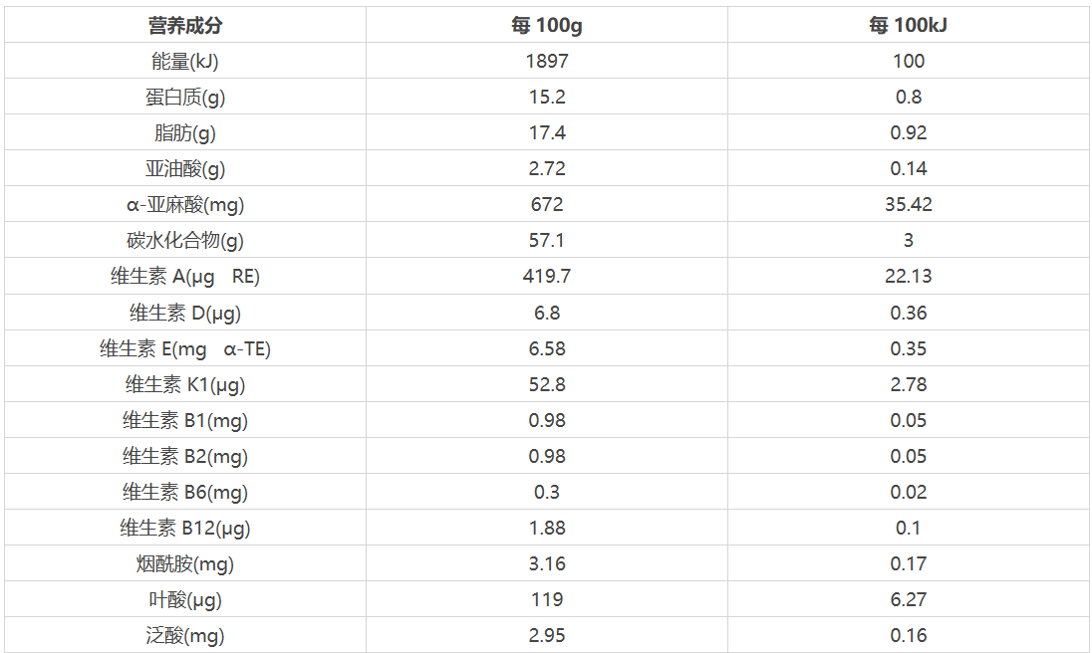Select the 叶酸(μg) row label

click(184, 600)
